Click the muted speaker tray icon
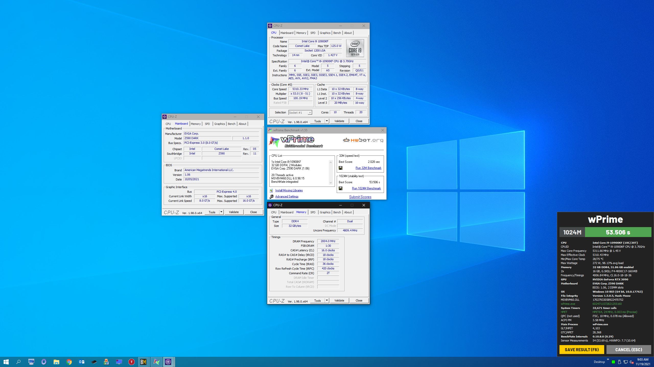Viewport: 654px width, 367px height. [x=632, y=362]
